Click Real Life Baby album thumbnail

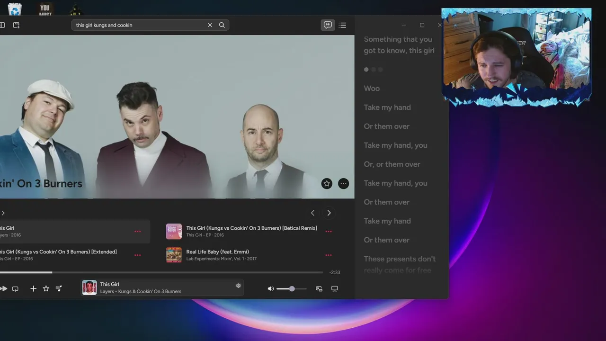click(x=174, y=255)
